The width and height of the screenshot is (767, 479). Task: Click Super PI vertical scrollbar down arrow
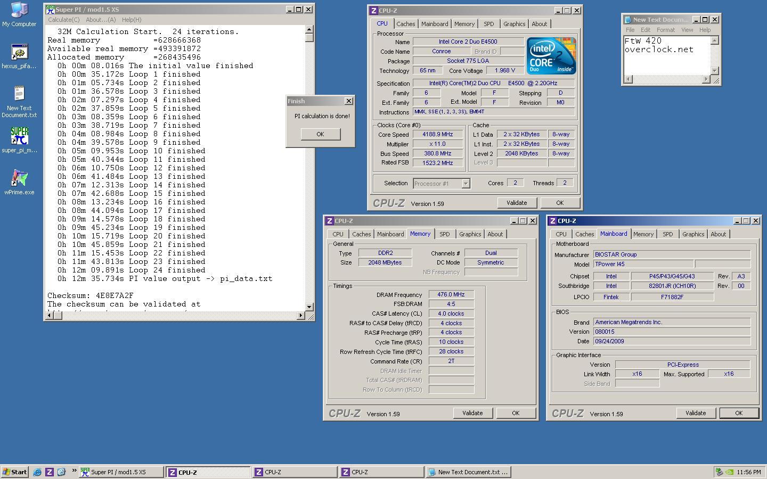309,307
